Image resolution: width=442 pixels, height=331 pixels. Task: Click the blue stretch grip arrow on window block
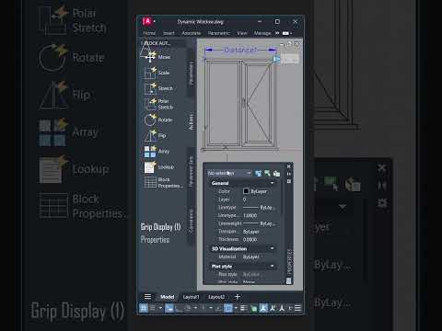[x=276, y=59]
